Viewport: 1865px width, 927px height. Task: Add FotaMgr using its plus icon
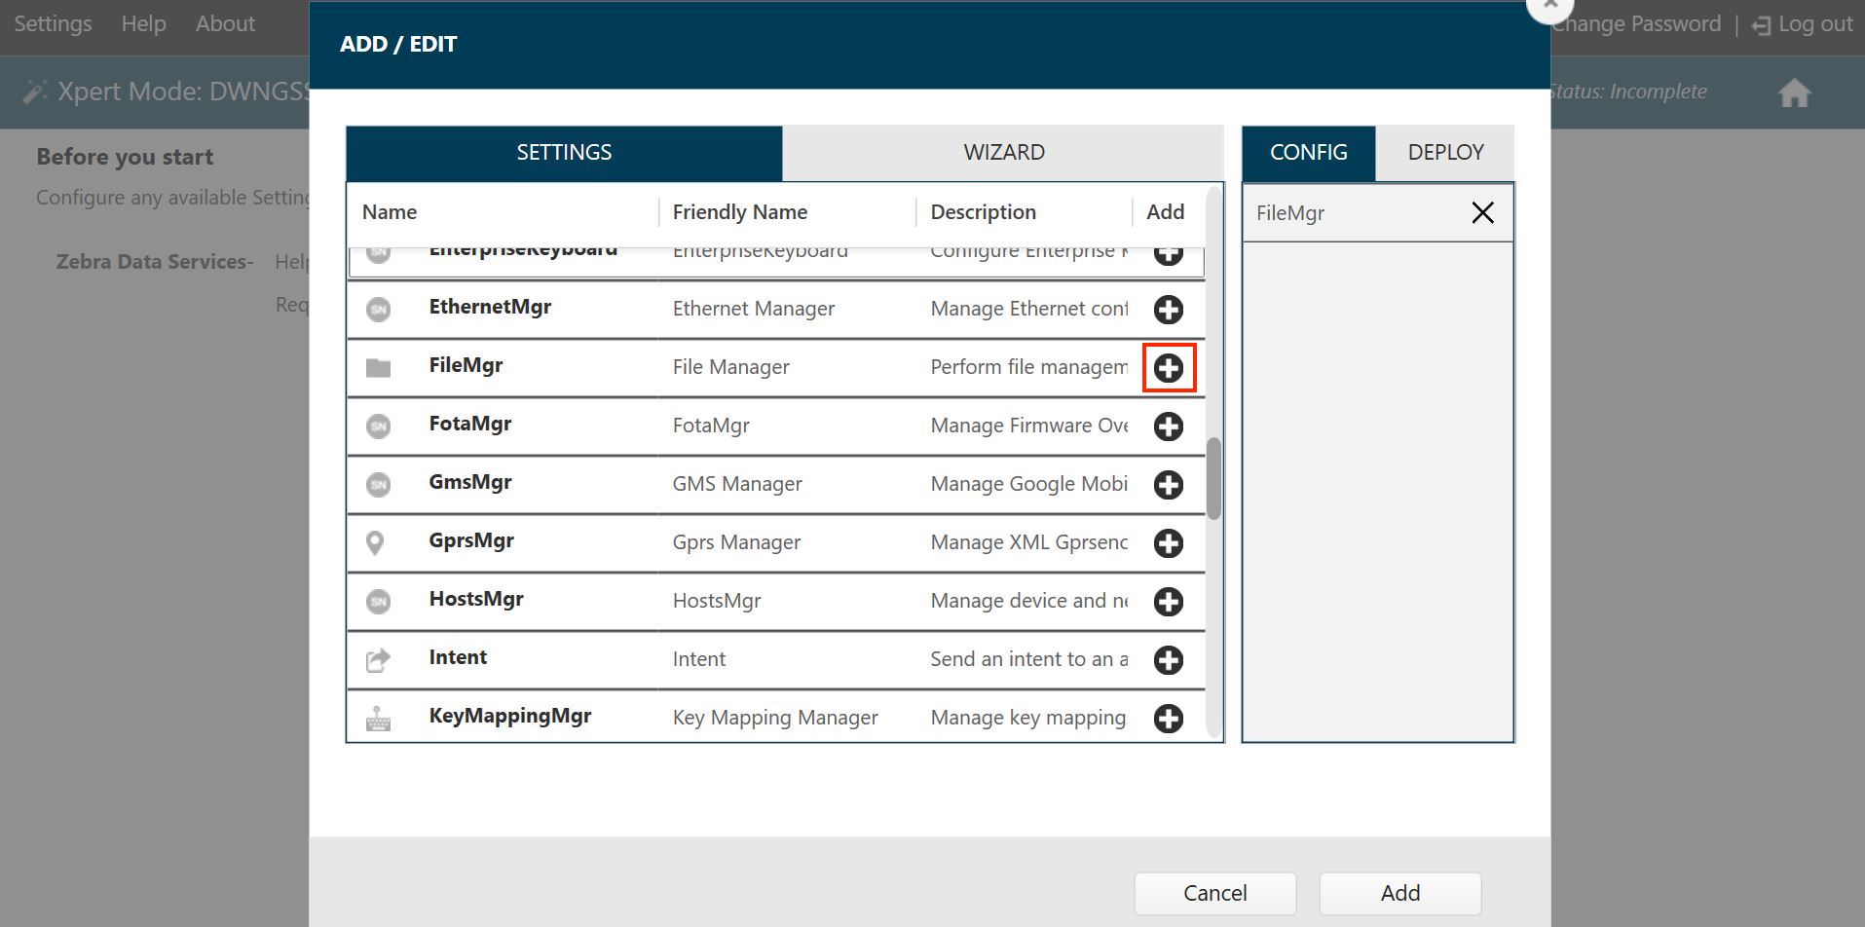(1168, 426)
